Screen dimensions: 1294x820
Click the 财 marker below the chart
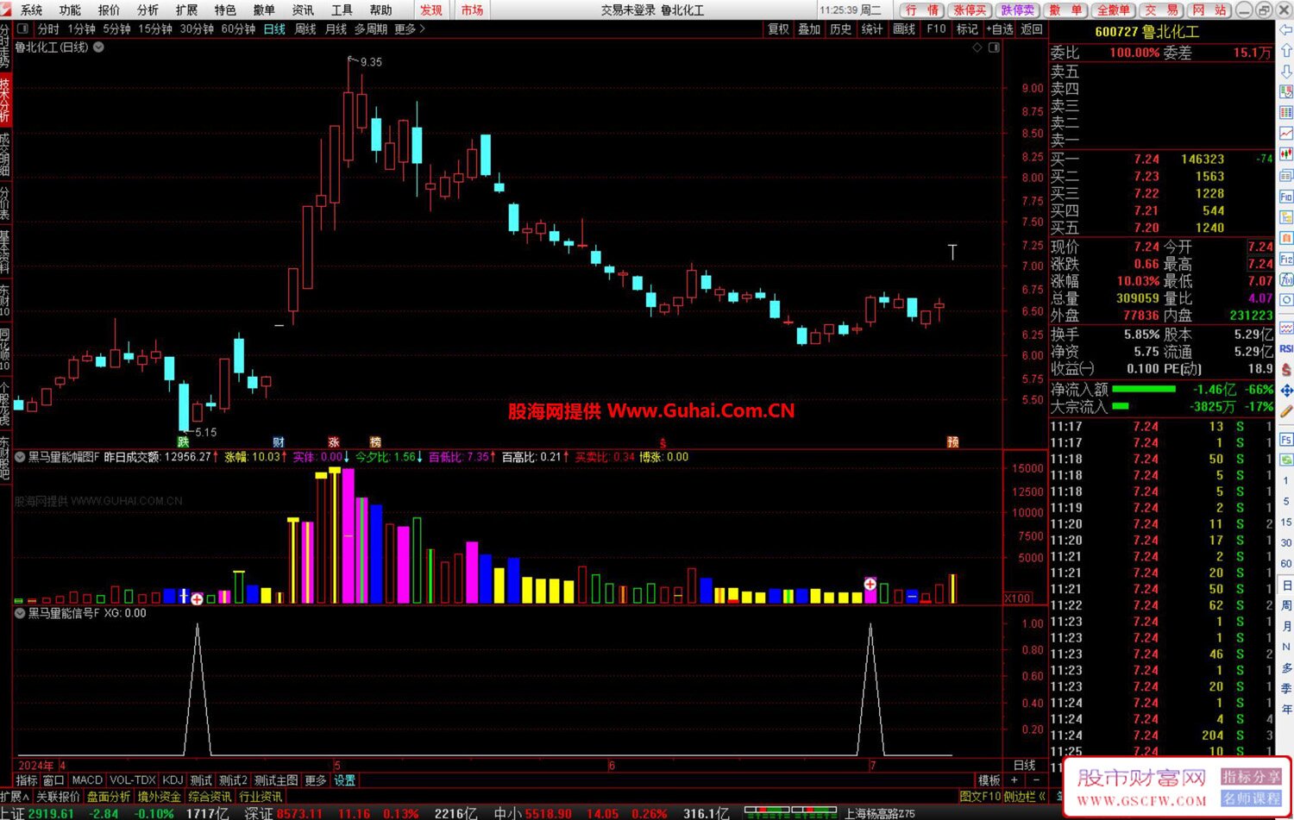278,441
